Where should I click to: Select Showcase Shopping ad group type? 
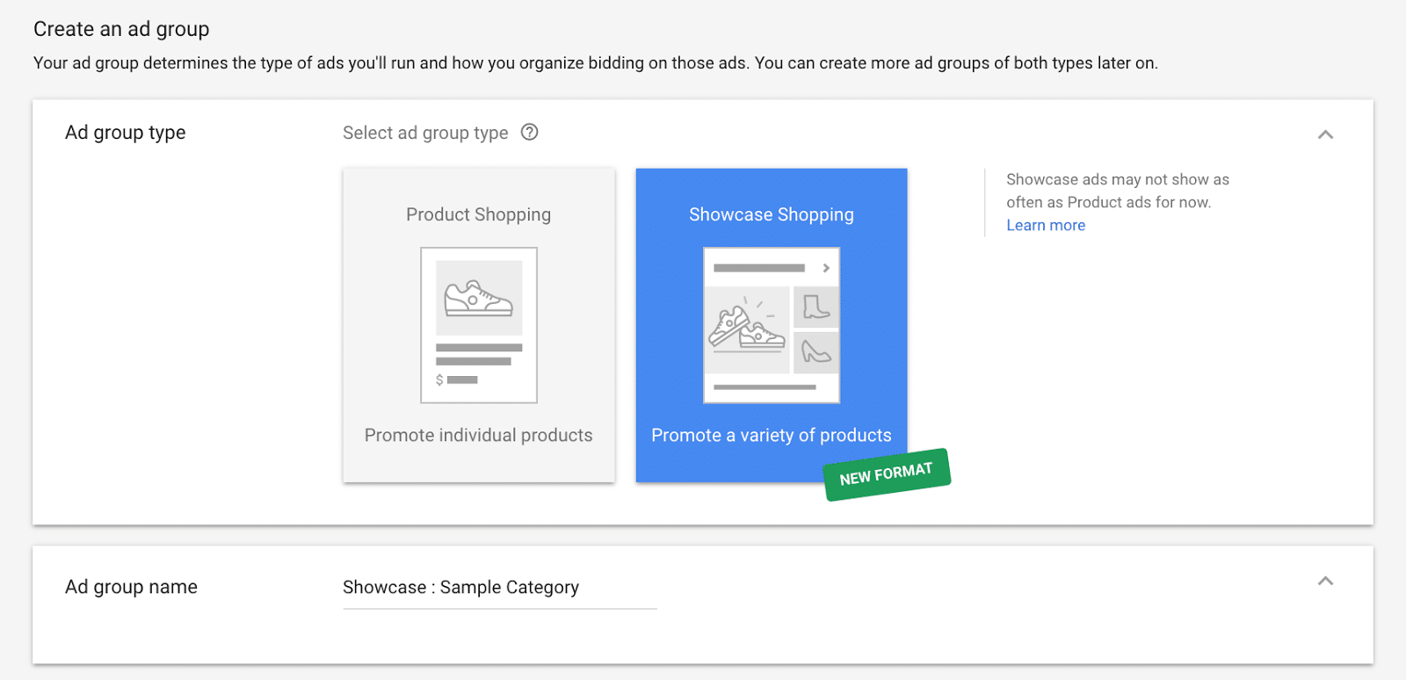click(x=772, y=325)
